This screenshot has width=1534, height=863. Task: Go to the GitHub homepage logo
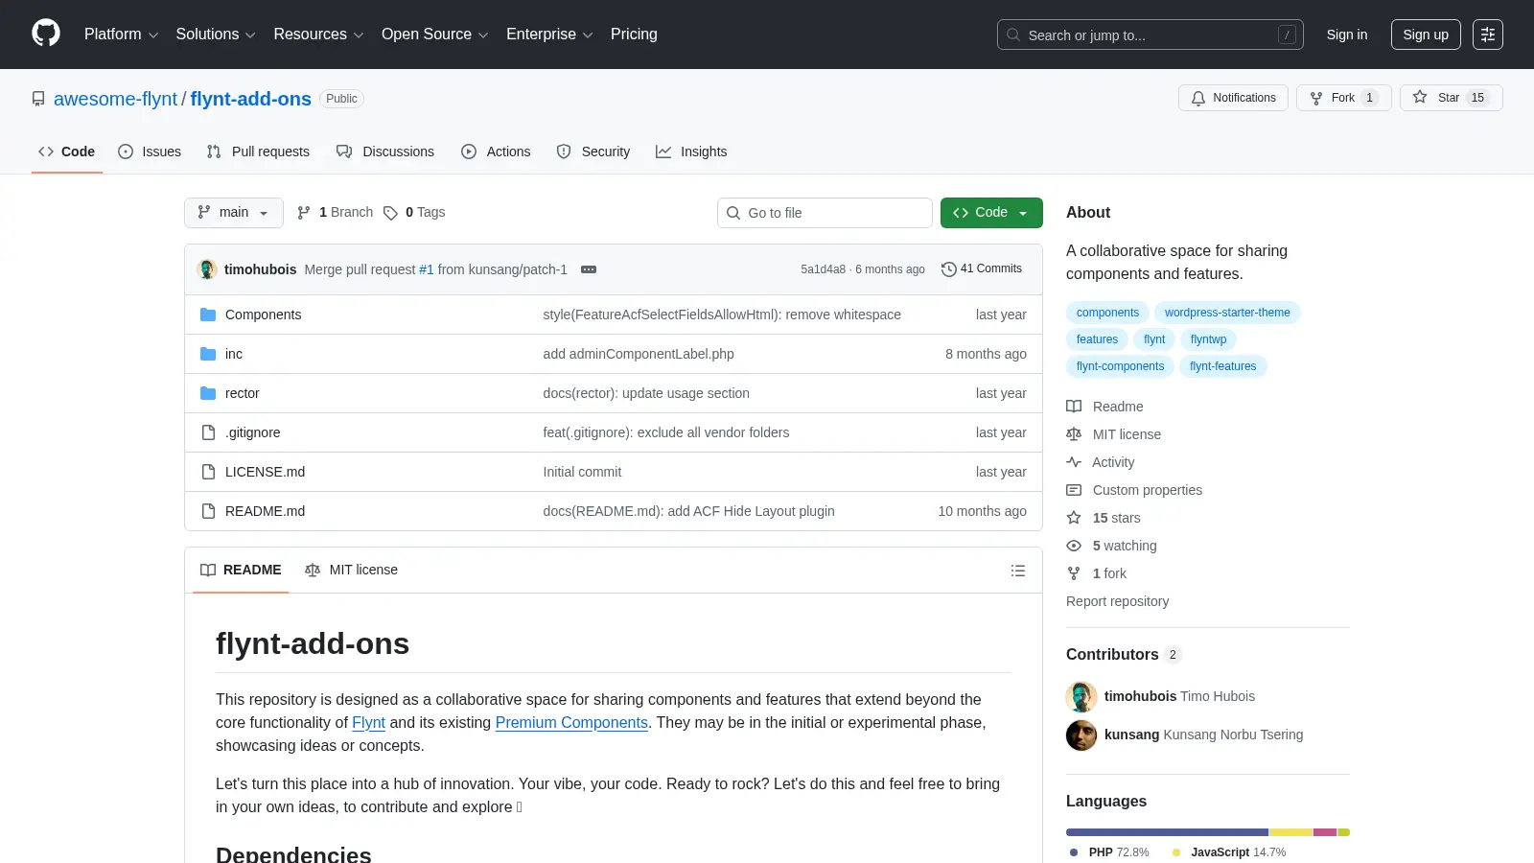point(46,34)
